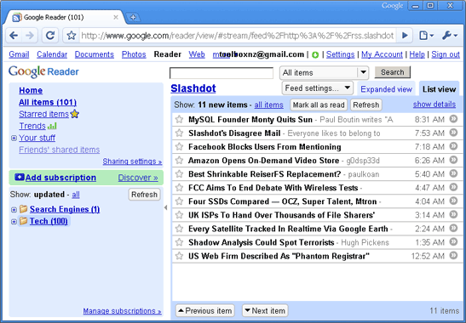Select the List view tab
The width and height of the screenshot is (466, 323).
click(x=439, y=89)
